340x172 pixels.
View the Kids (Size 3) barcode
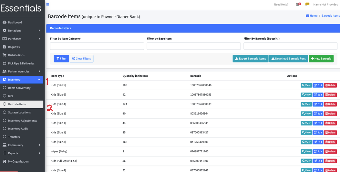point(306,142)
